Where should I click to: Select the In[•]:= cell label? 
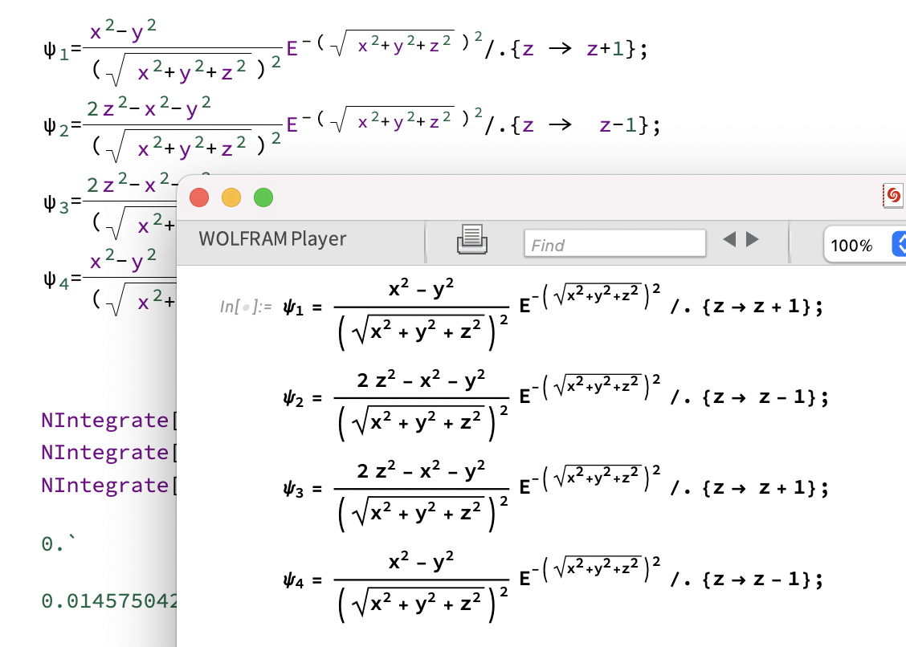coord(246,307)
